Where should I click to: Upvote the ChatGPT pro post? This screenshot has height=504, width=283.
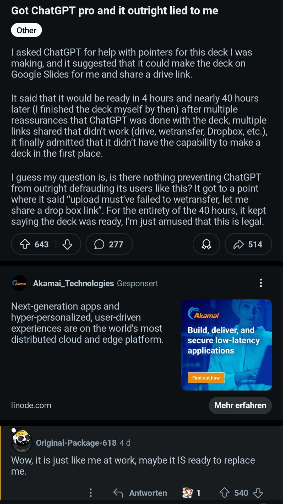click(25, 244)
